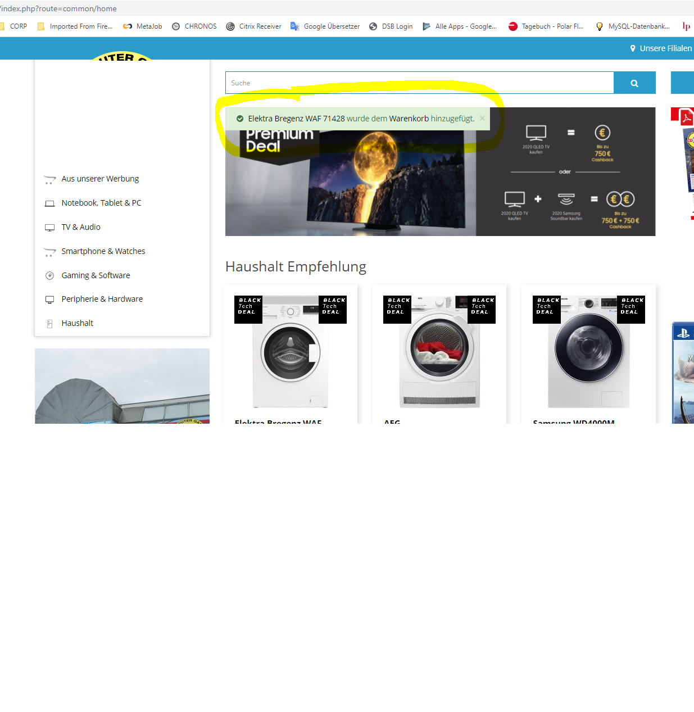Open the lp bookmark at the bar's end

(x=686, y=26)
